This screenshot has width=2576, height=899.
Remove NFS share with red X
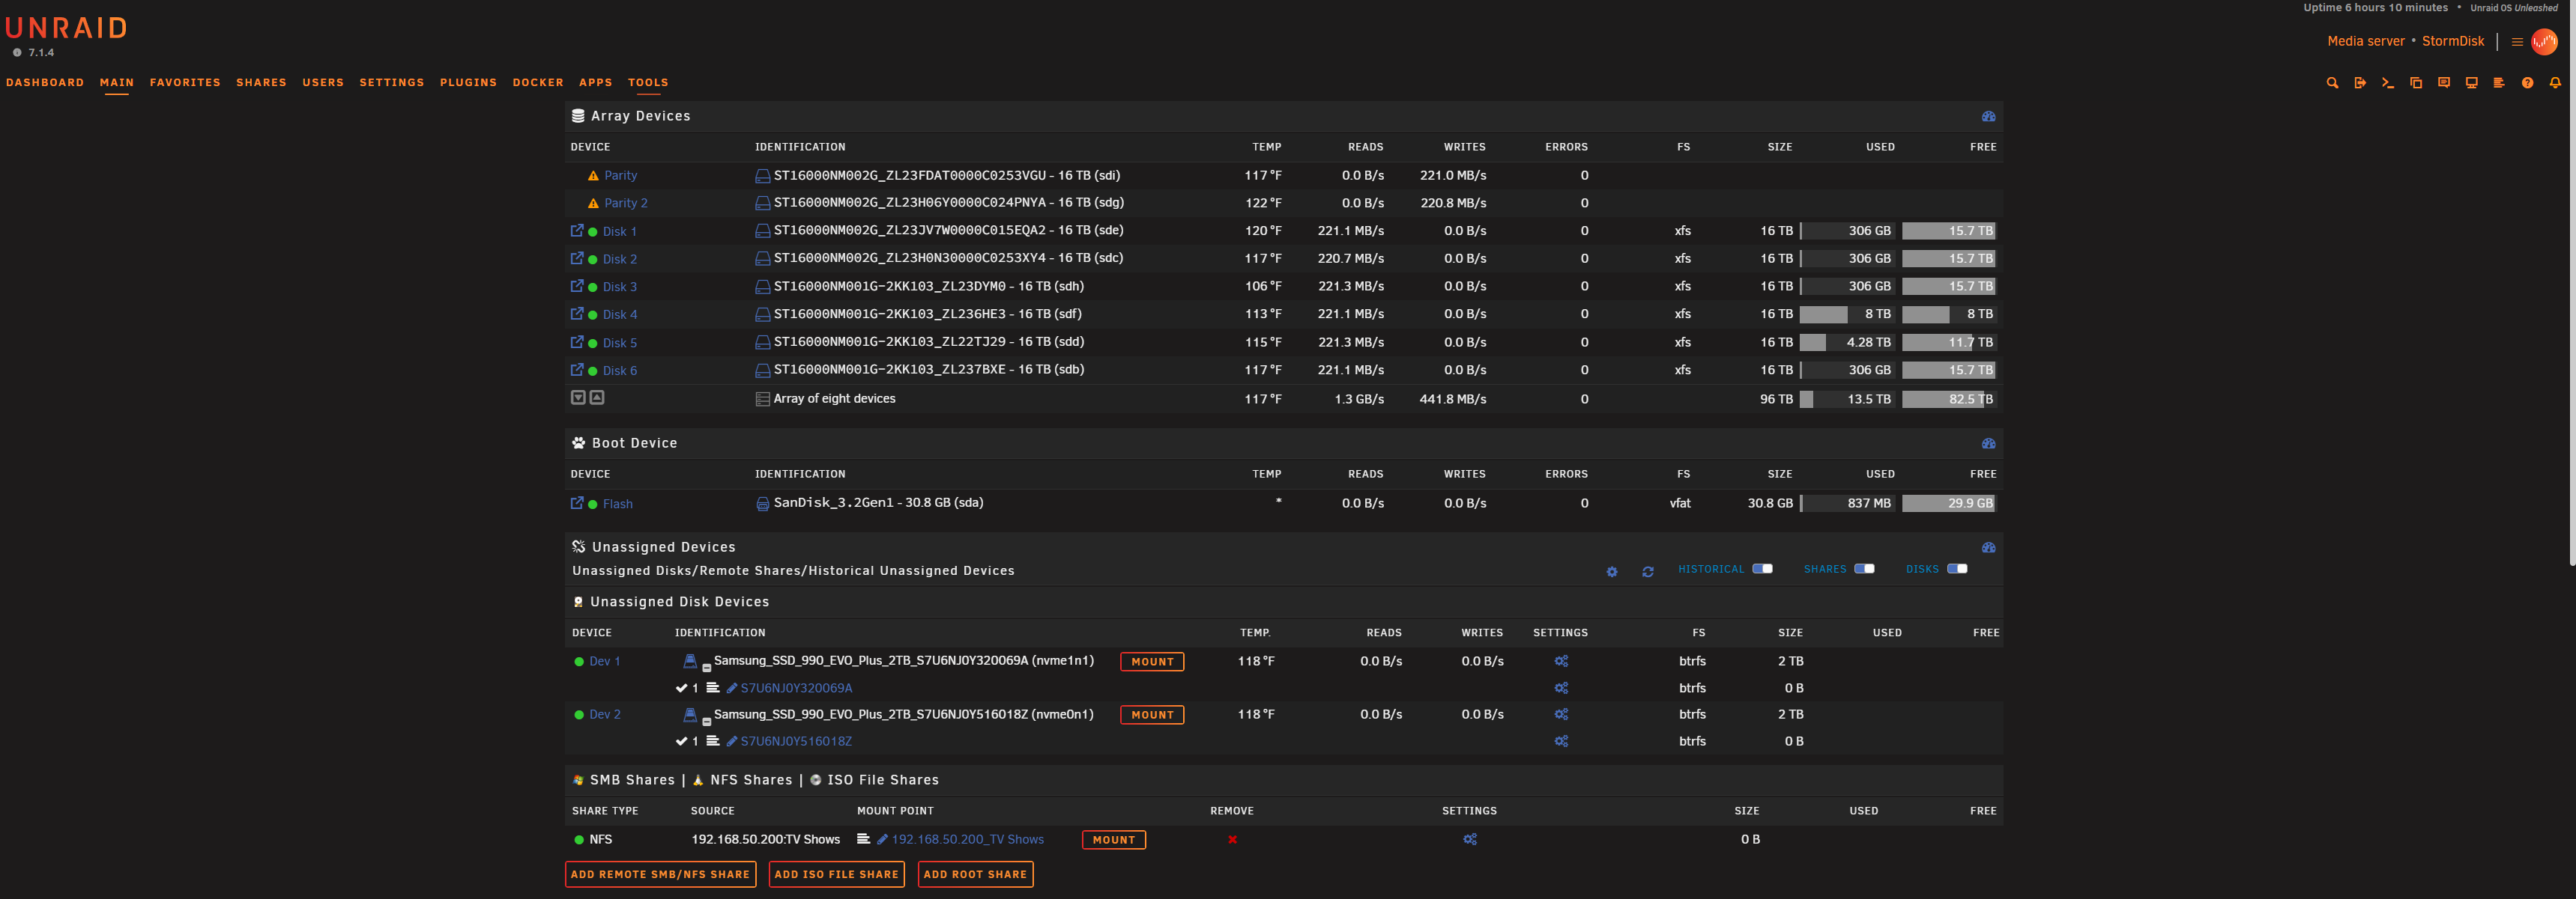point(1232,840)
